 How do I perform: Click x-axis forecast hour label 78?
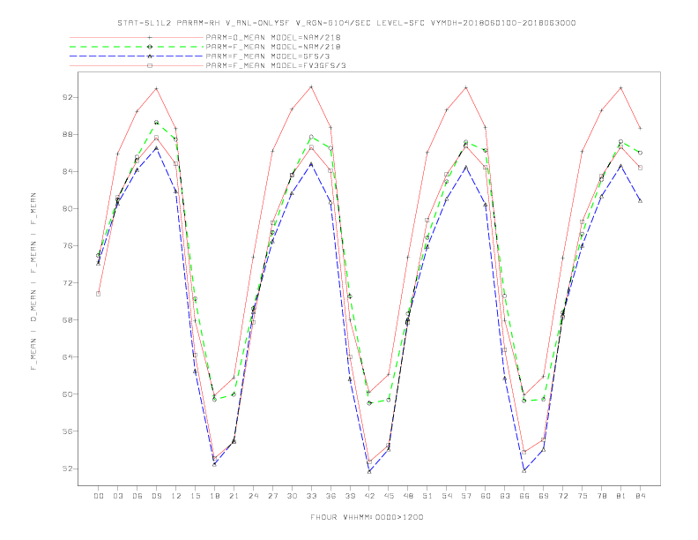[601, 496]
